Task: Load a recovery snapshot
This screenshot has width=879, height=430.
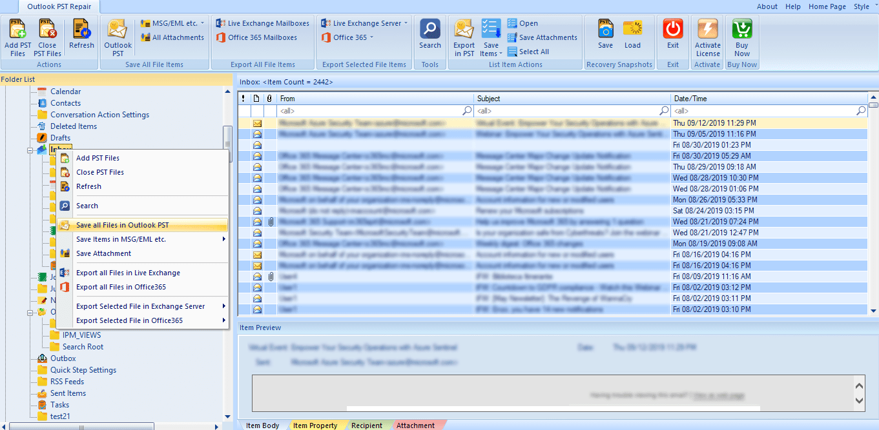Action: pyautogui.click(x=632, y=34)
